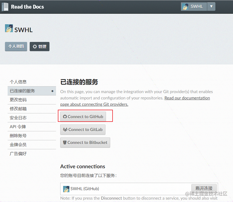Open the Read the Docs home title link
This screenshot has width=233, height=202.
(28, 7)
